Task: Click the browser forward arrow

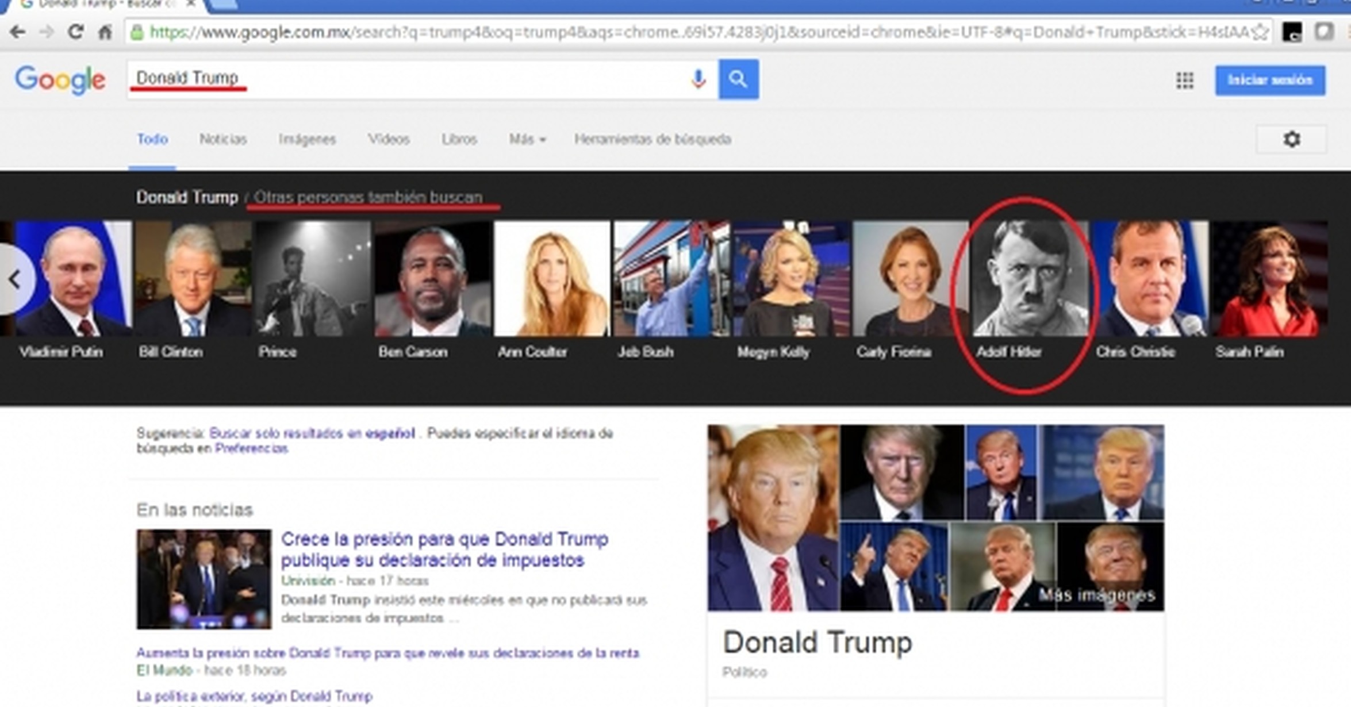Action: tap(47, 32)
